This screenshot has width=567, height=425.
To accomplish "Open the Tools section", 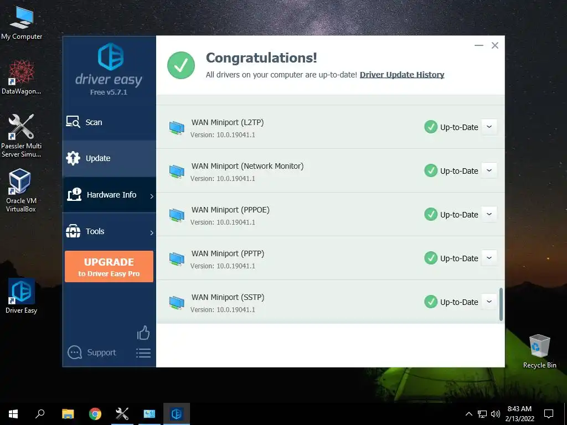I will (109, 231).
